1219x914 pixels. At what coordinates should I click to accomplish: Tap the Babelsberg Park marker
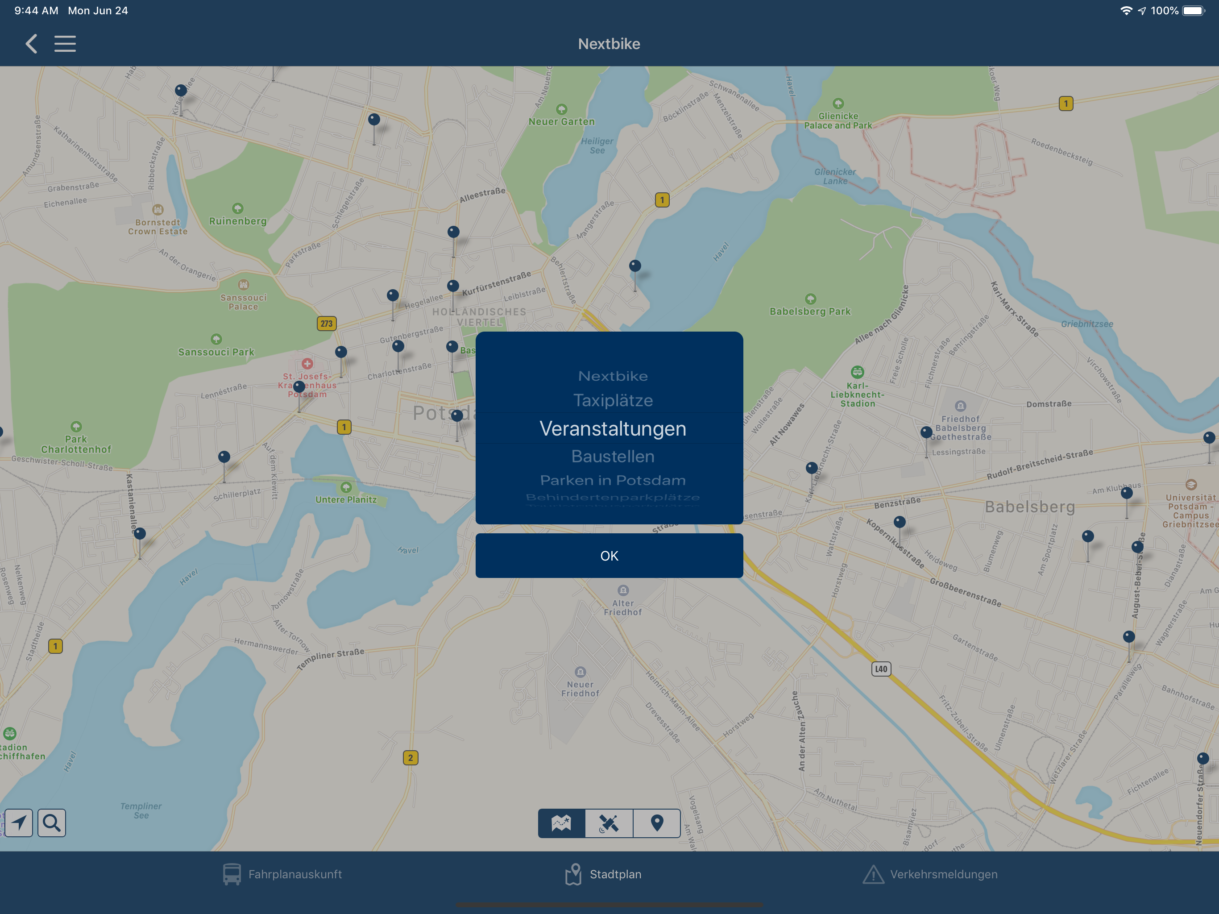(x=810, y=299)
